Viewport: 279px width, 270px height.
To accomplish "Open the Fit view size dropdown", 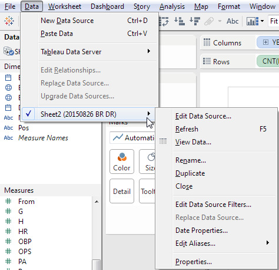I will click(274, 21).
